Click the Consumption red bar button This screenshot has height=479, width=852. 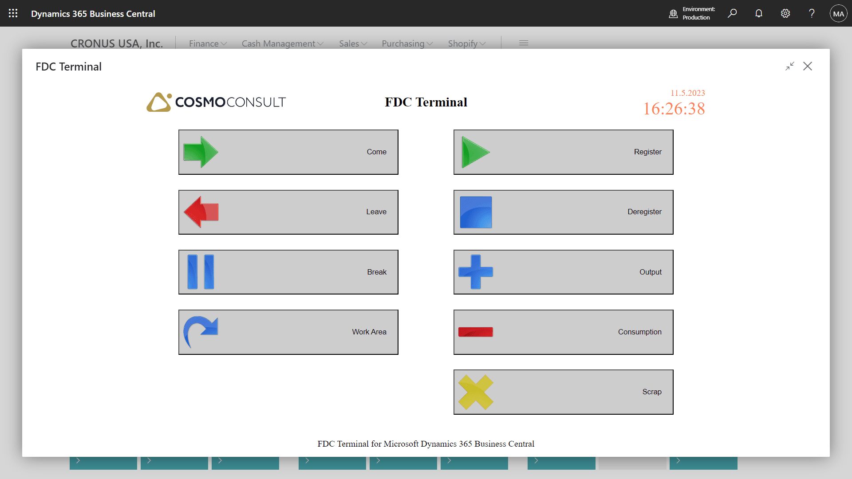pyautogui.click(x=563, y=332)
